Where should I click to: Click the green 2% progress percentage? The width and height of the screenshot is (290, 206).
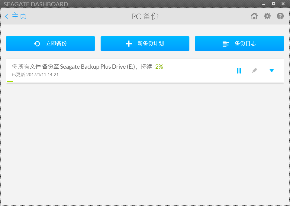159,67
